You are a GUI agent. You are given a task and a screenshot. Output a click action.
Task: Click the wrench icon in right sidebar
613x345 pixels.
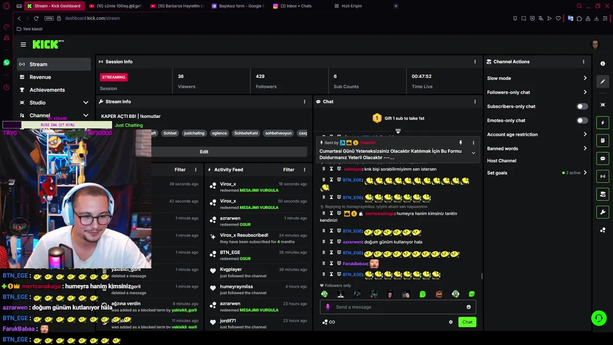coord(602,212)
